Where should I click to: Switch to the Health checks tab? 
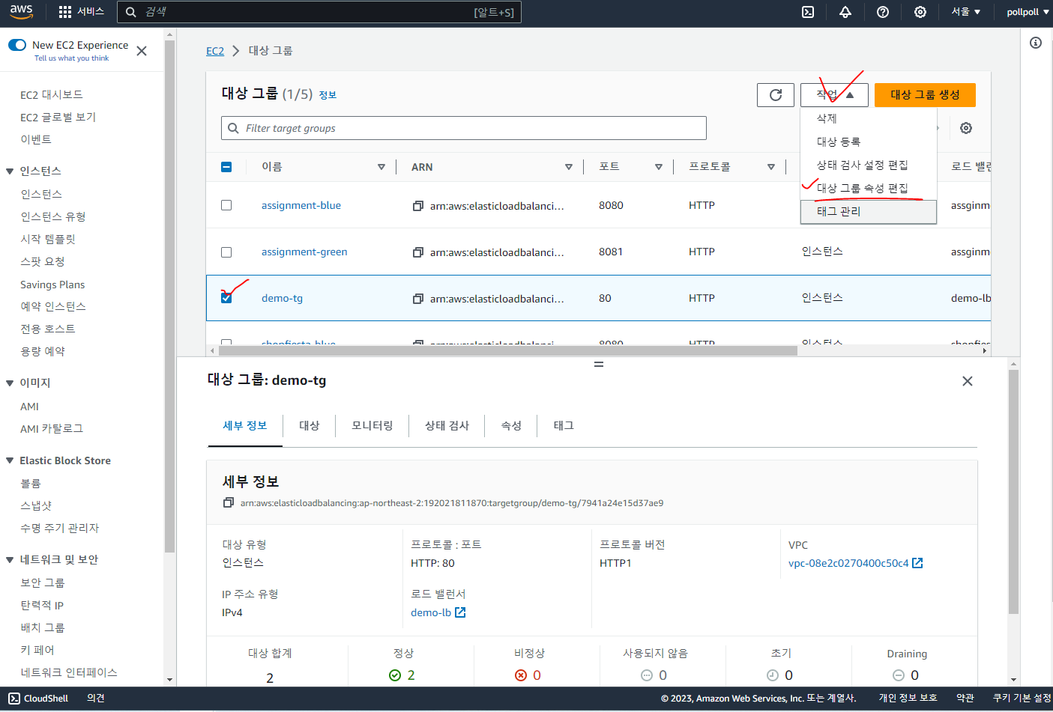(x=447, y=425)
